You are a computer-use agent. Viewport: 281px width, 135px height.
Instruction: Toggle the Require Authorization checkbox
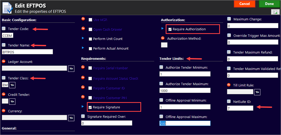pos(170,29)
